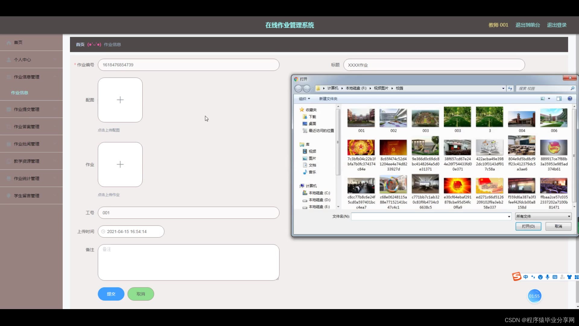
Task: Click the plus icon to upload 作业
Action: [x=120, y=165]
